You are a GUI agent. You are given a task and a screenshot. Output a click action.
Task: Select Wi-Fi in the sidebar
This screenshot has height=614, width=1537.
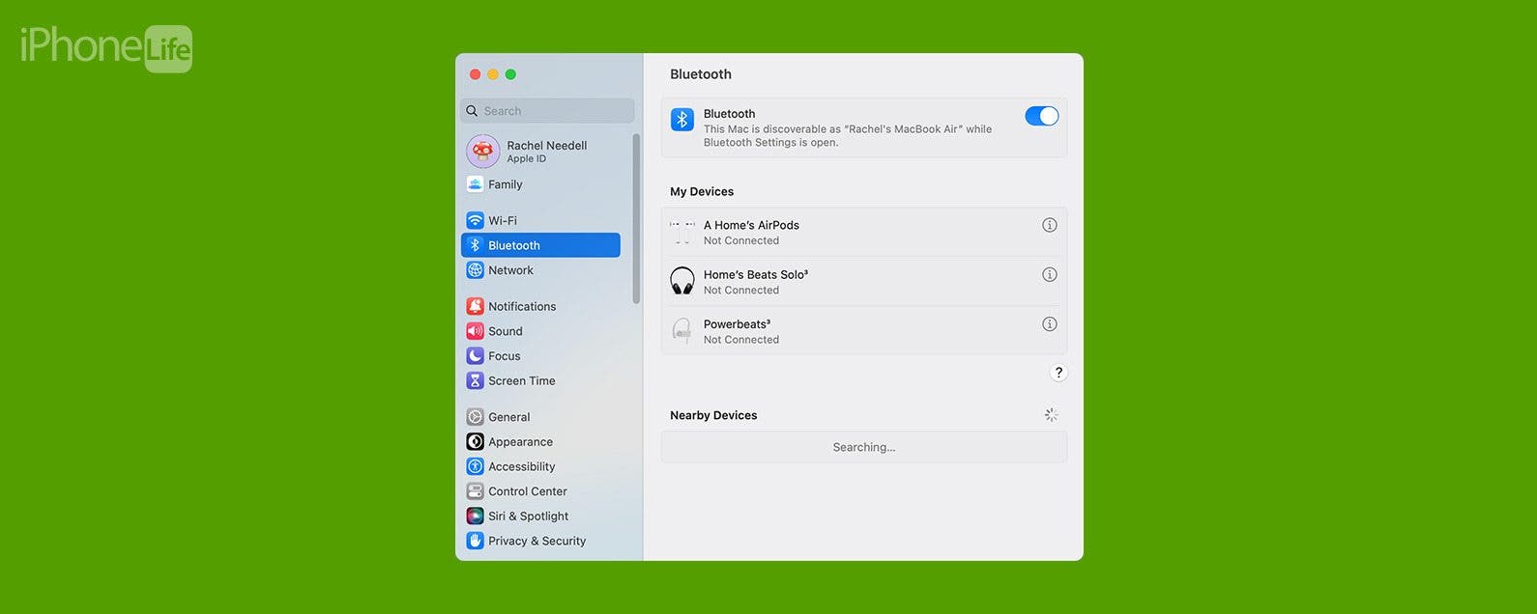pyautogui.click(x=502, y=221)
